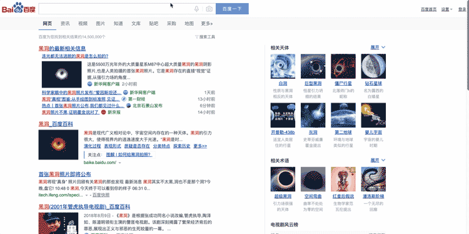Open the 设置 dropdown menu
The width and height of the screenshot is (469, 234).
pyautogui.click(x=446, y=9)
